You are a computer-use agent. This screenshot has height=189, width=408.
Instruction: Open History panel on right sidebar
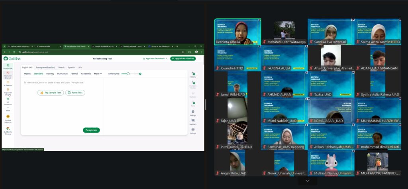pos(193,74)
